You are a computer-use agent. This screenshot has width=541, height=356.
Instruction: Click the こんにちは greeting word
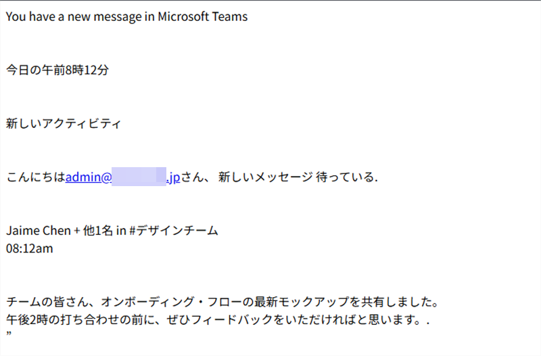[x=36, y=177]
